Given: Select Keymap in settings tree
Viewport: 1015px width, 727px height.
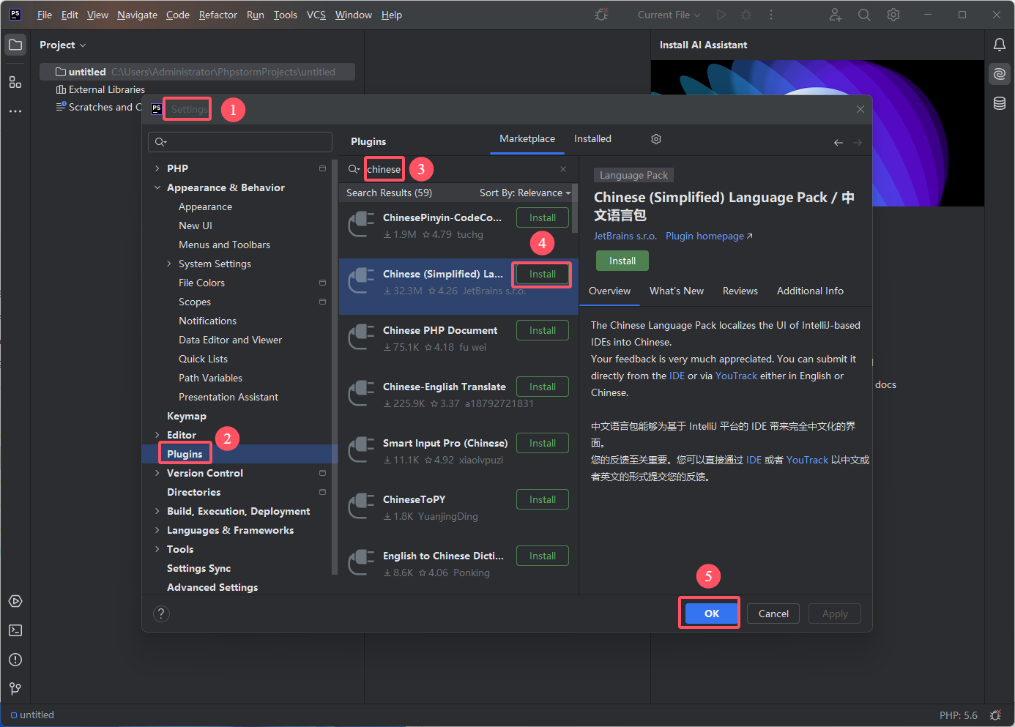Looking at the screenshot, I should pos(187,416).
